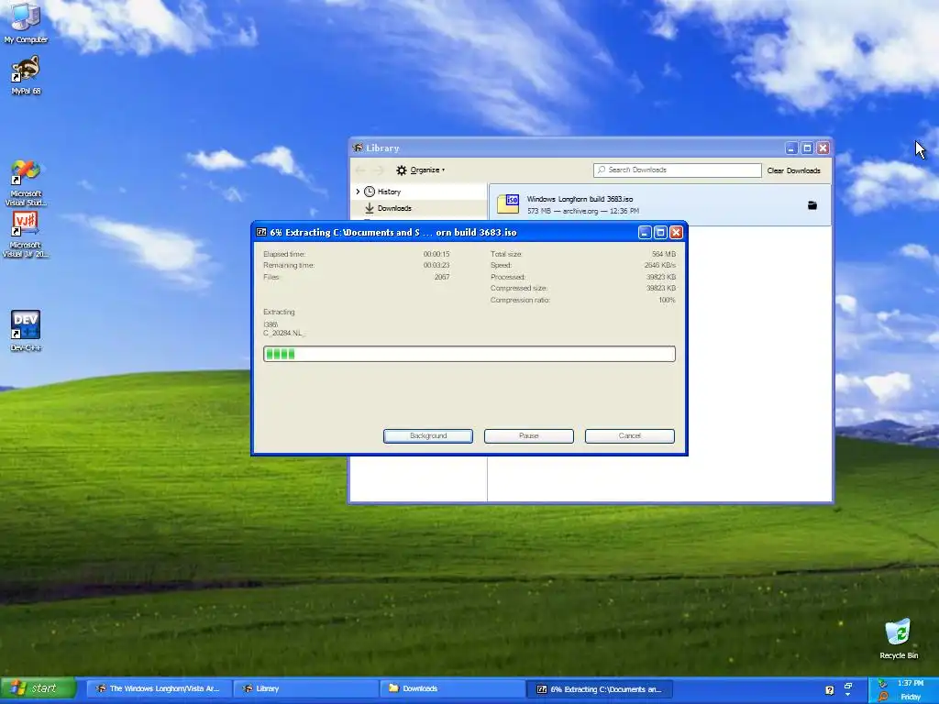Select the Microsoft Visual J# desktop shortcut
939x704 pixels.
coord(26,234)
